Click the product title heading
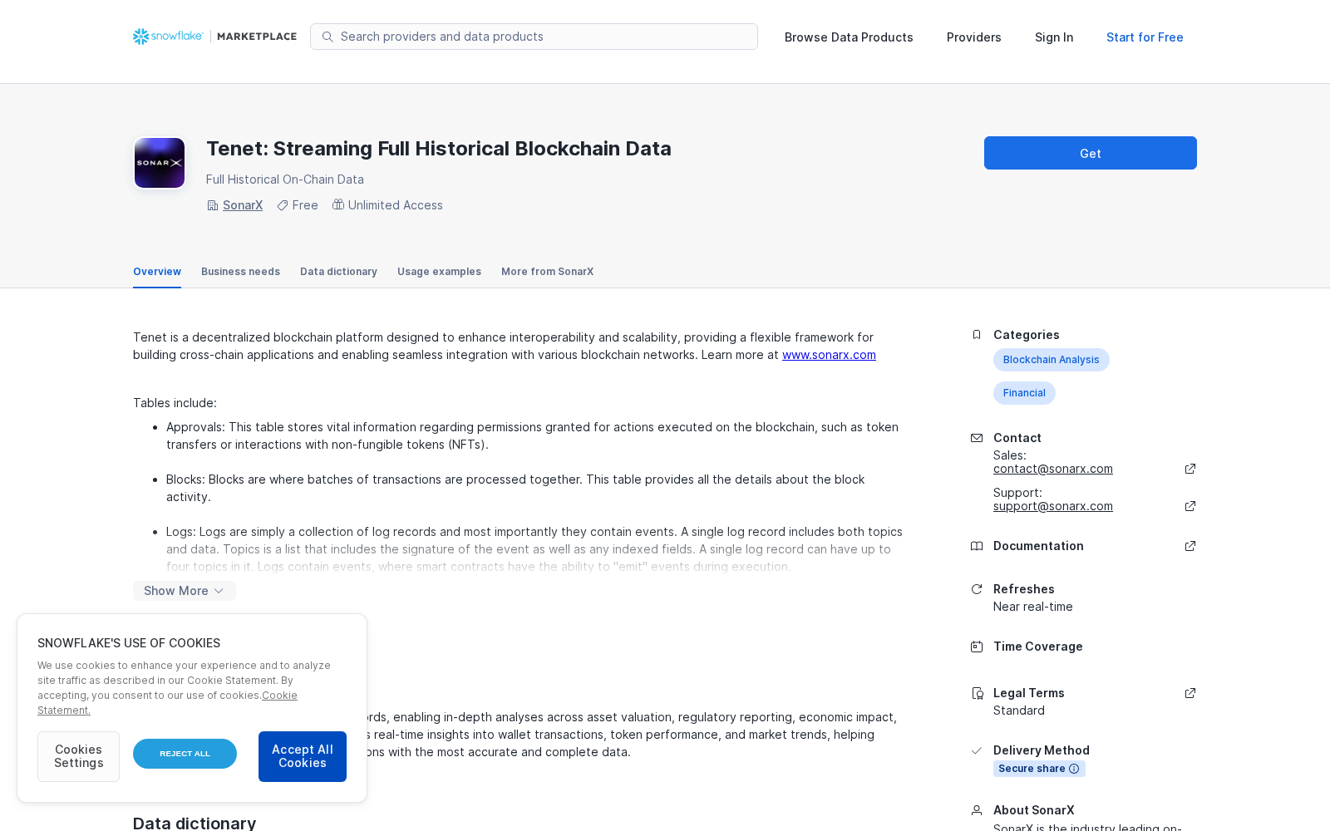The height and width of the screenshot is (831, 1330). tap(439, 149)
